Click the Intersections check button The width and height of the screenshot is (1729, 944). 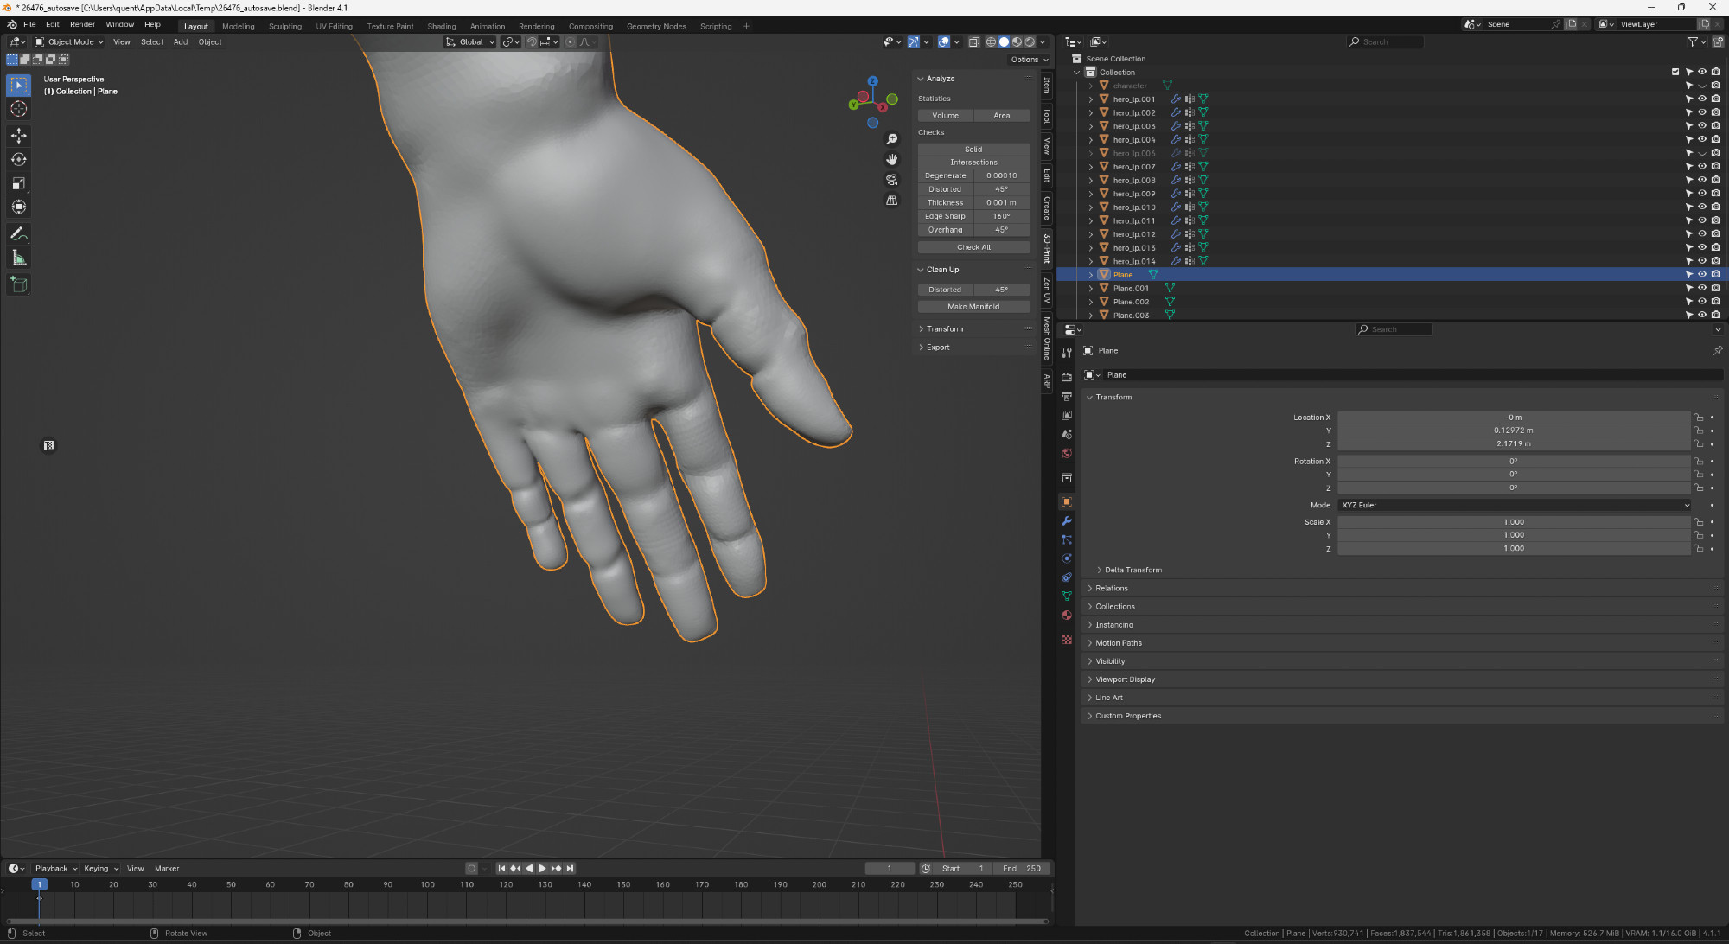(x=973, y=163)
